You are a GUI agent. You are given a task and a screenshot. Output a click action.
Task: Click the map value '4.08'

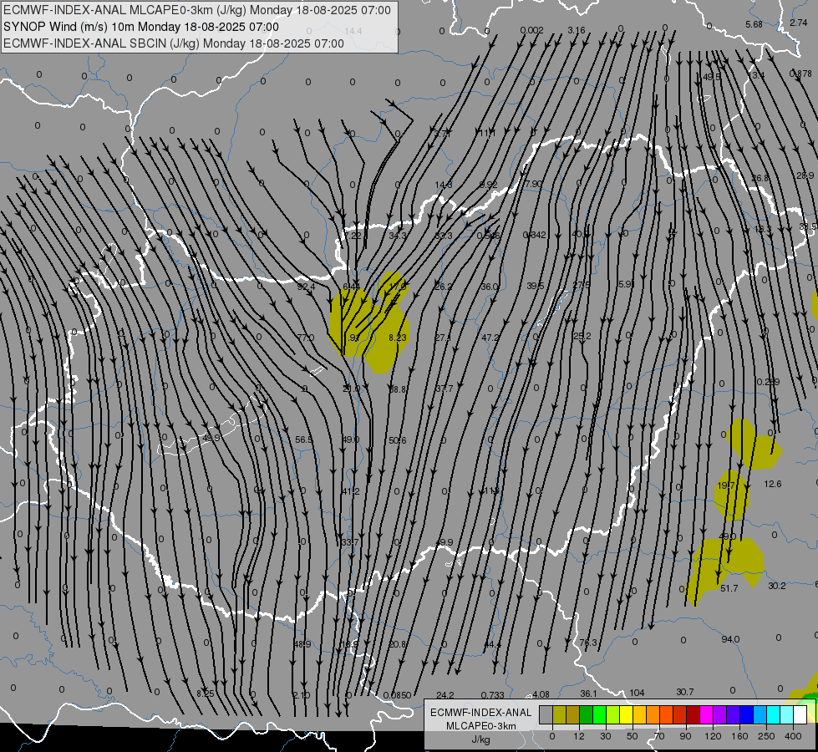point(541,694)
